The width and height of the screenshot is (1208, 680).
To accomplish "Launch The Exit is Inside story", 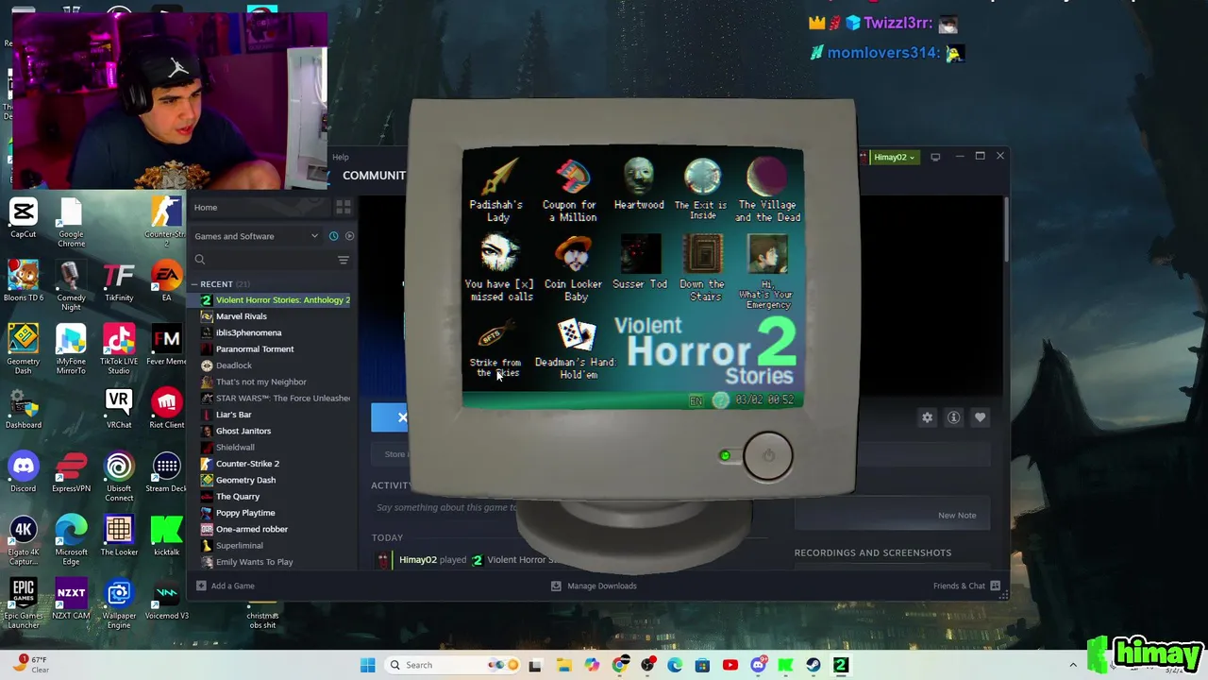I will coord(702,189).
